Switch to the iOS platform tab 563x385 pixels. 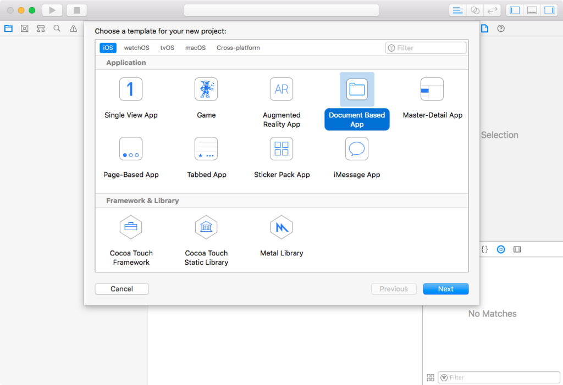108,48
